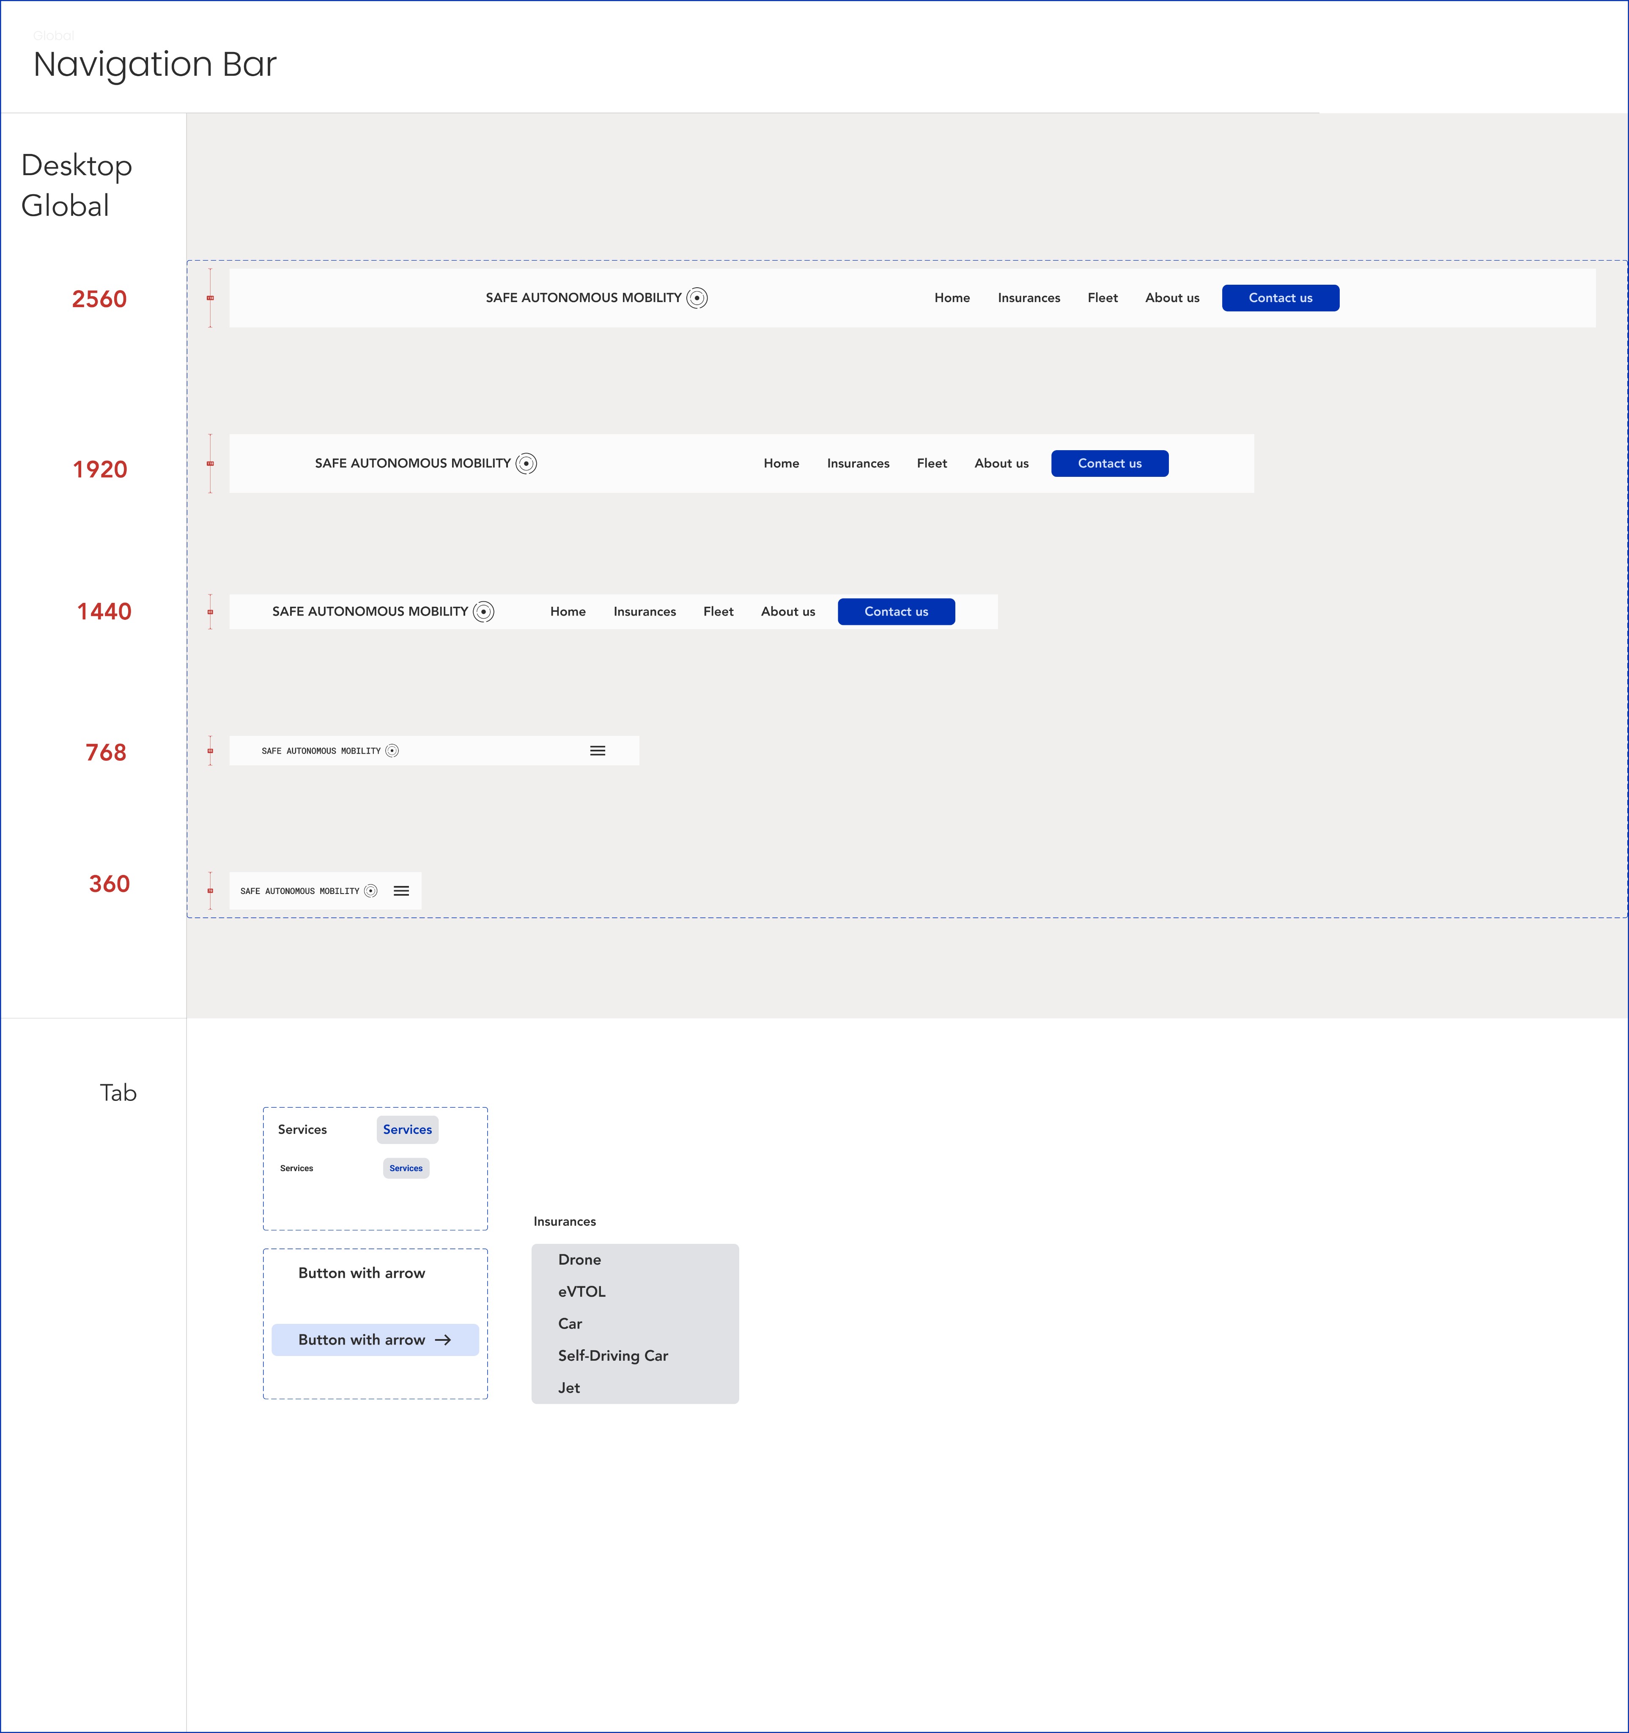
Task: Click arrow icon on highlighted Button with arrow
Action: [442, 1340]
